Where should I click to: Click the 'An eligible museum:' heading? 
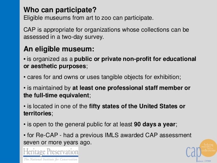59,49
